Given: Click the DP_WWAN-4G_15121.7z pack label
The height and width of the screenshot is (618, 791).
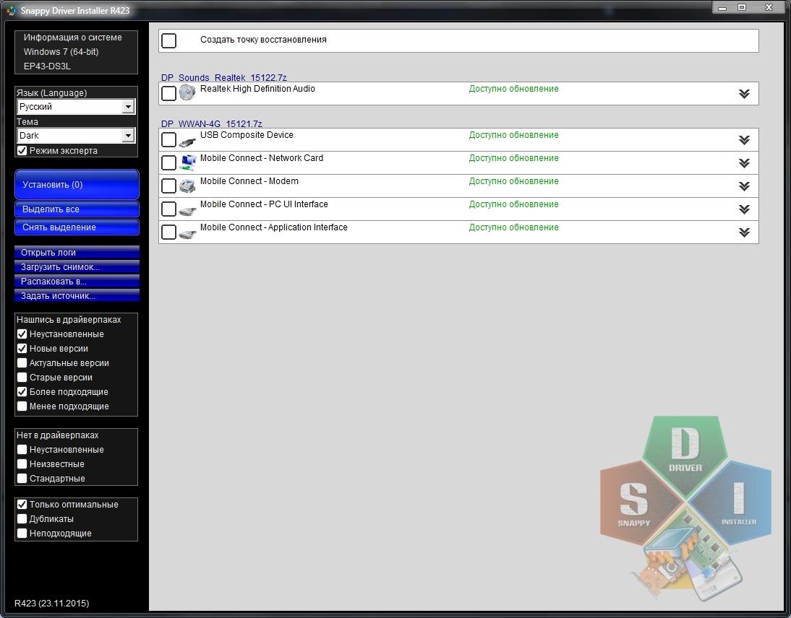Looking at the screenshot, I should coord(211,124).
